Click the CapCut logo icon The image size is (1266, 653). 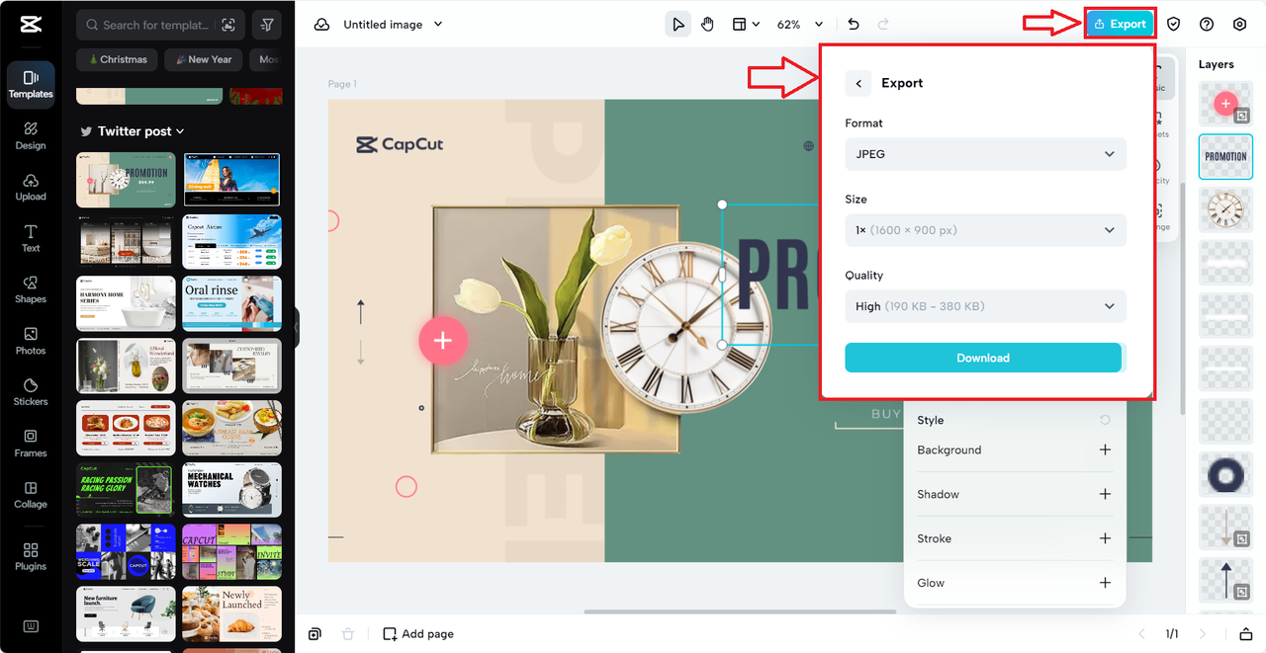point(30,25)
